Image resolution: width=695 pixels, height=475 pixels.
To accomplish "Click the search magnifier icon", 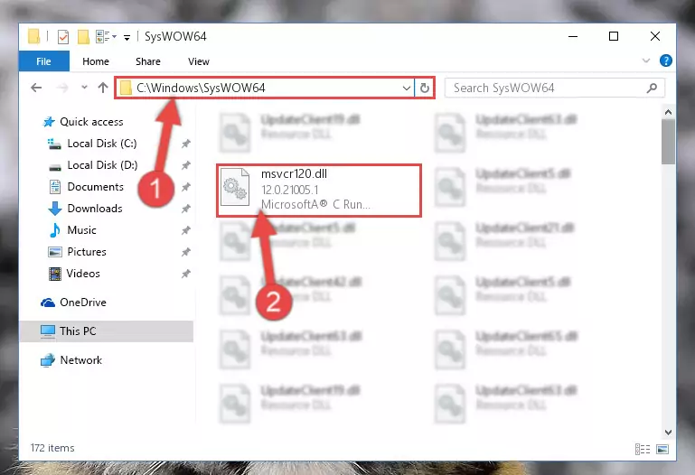I will click(x=652, y=88).
